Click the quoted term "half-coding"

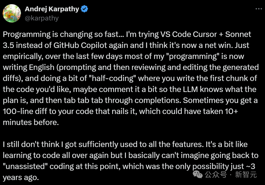[x=113, y=78]
